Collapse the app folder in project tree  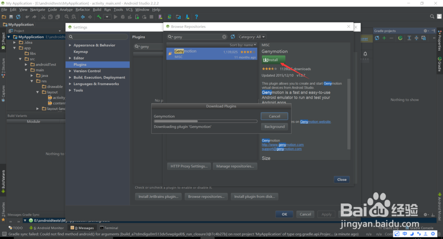click(x=15, y=48)
